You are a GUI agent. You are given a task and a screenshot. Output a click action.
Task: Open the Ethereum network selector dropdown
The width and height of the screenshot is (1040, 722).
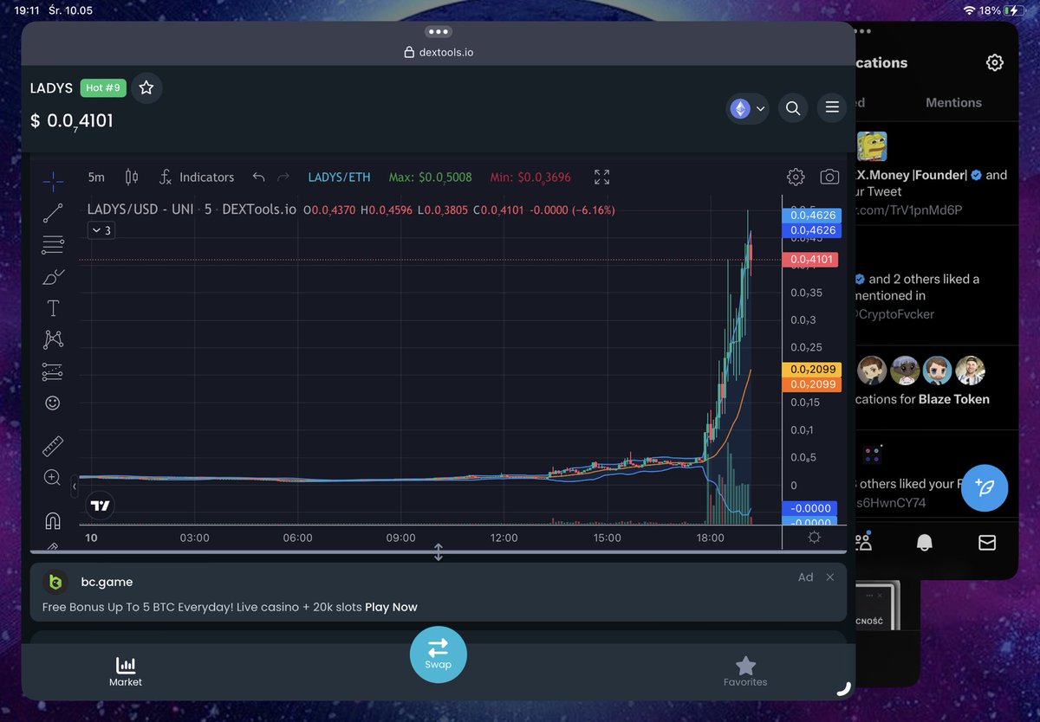[x=747, y=108]
